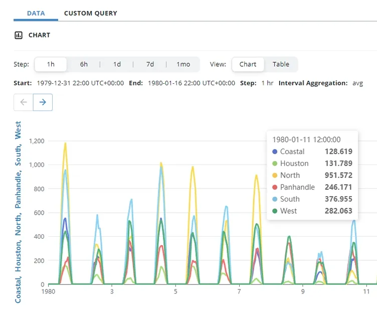Screen dimensions: 377x313
Task: Click the West value 282.063
Action: point(338,211)
